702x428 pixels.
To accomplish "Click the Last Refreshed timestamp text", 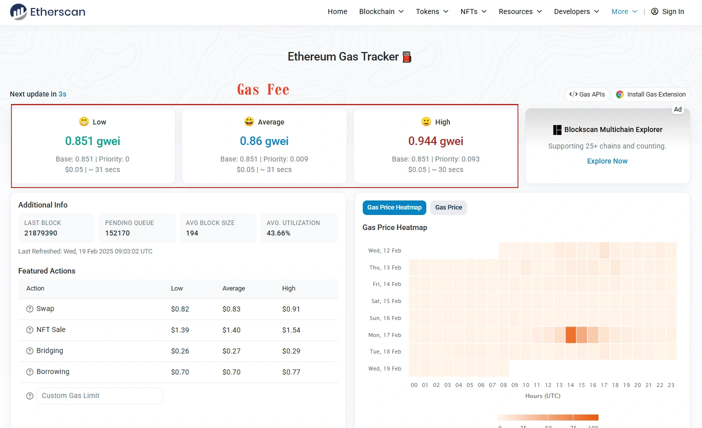I will pos(86,251).
